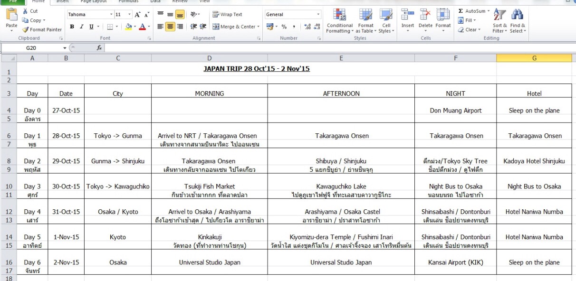This screenshot has width=576, height=281.
Task: Open the Fill Color dropdown arrow
Action: click(x=134, y=27)
